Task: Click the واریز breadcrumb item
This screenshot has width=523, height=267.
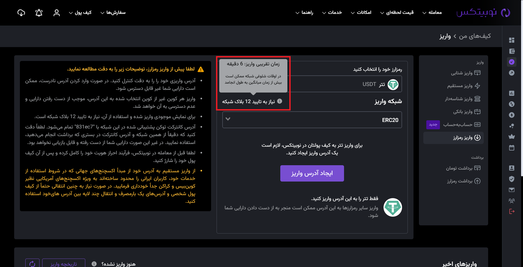Action: (x=445, y=36)
